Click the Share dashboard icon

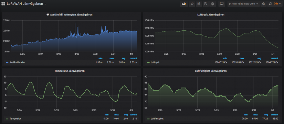pyautogui.click(x=199, y=4)
